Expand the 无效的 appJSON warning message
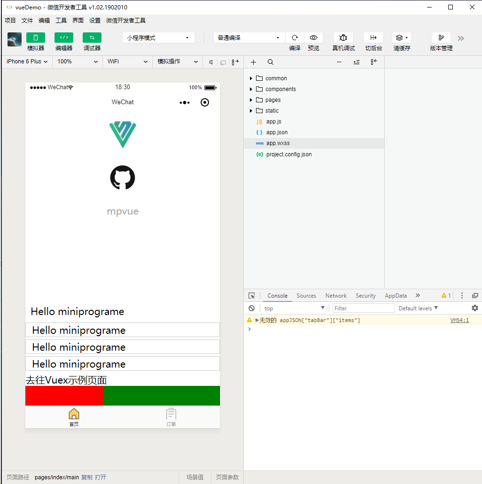The width and height of the screenshot is (482, 484). pyautogui.click(x=257, y=320)
